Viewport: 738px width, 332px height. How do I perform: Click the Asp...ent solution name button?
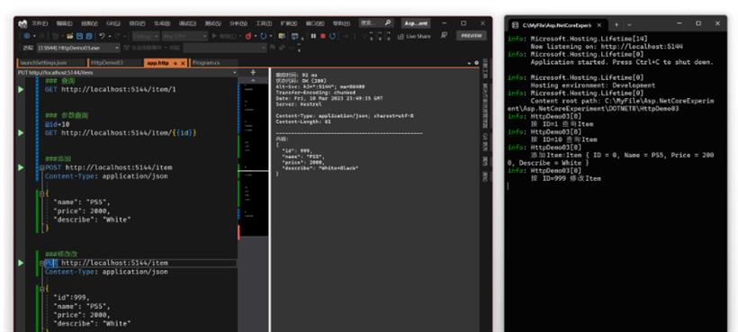(416, 23)
